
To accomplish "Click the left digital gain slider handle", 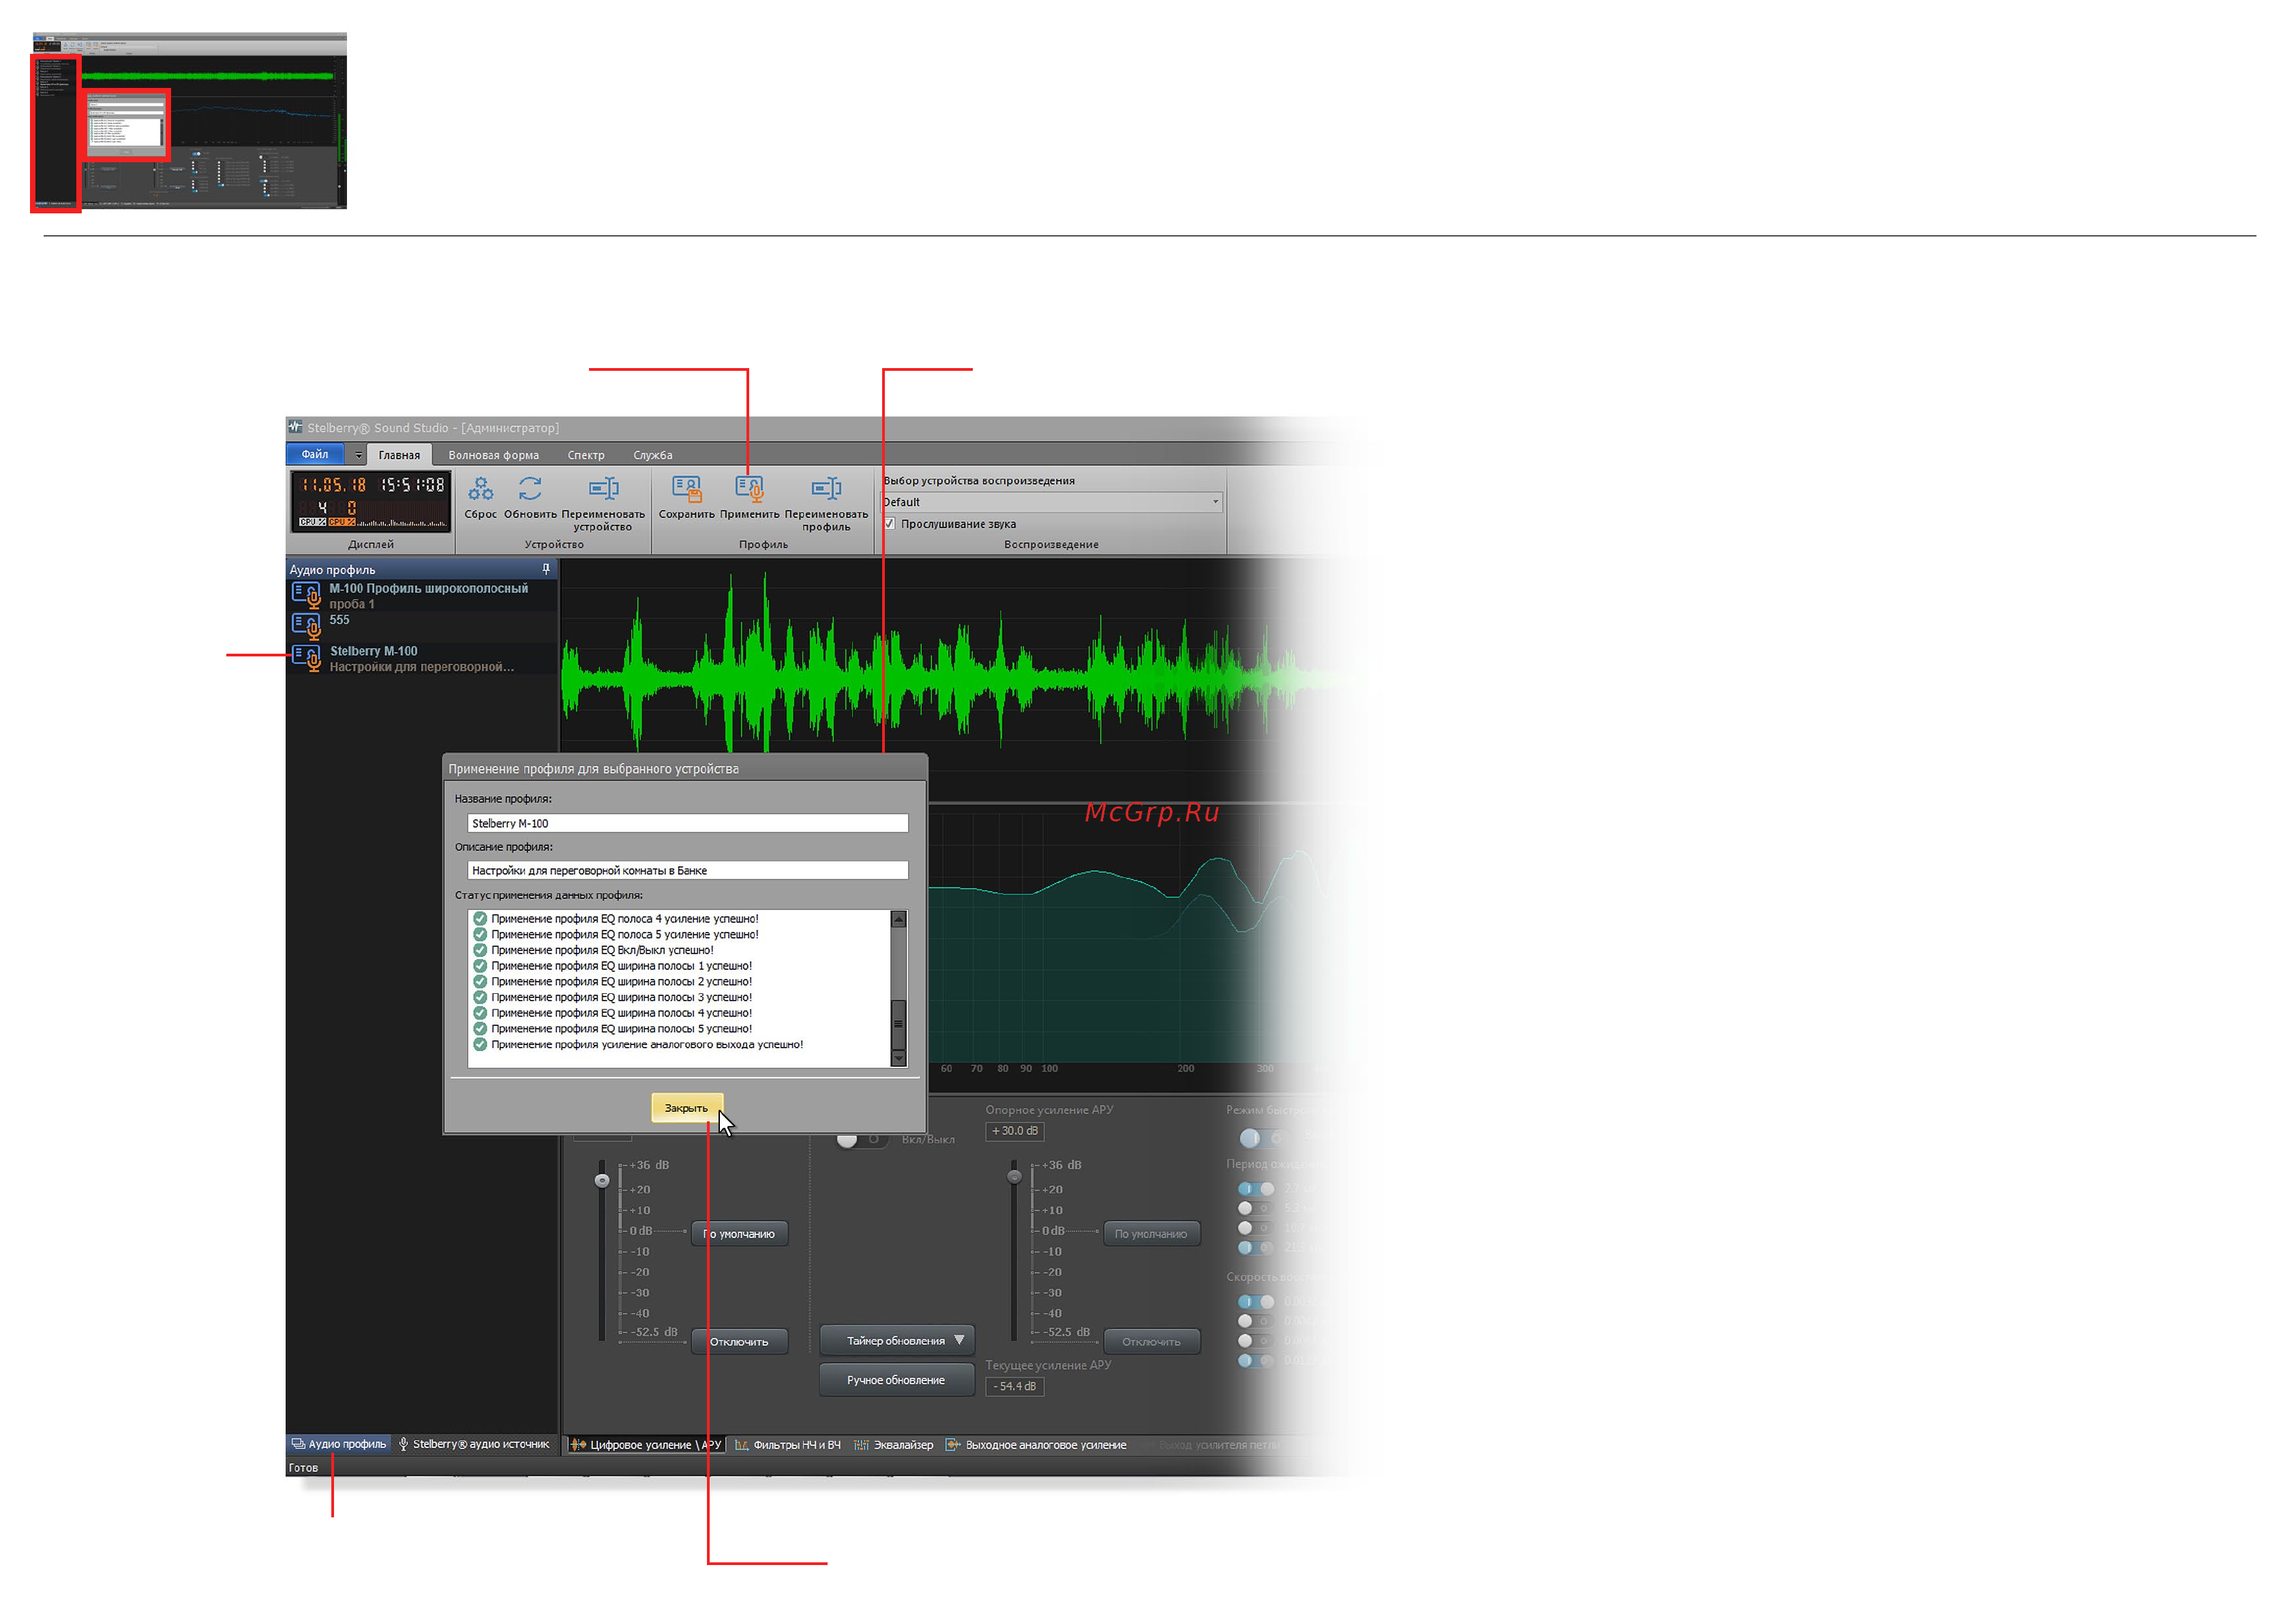I will pyautogui.click(x=602, y=1180).
